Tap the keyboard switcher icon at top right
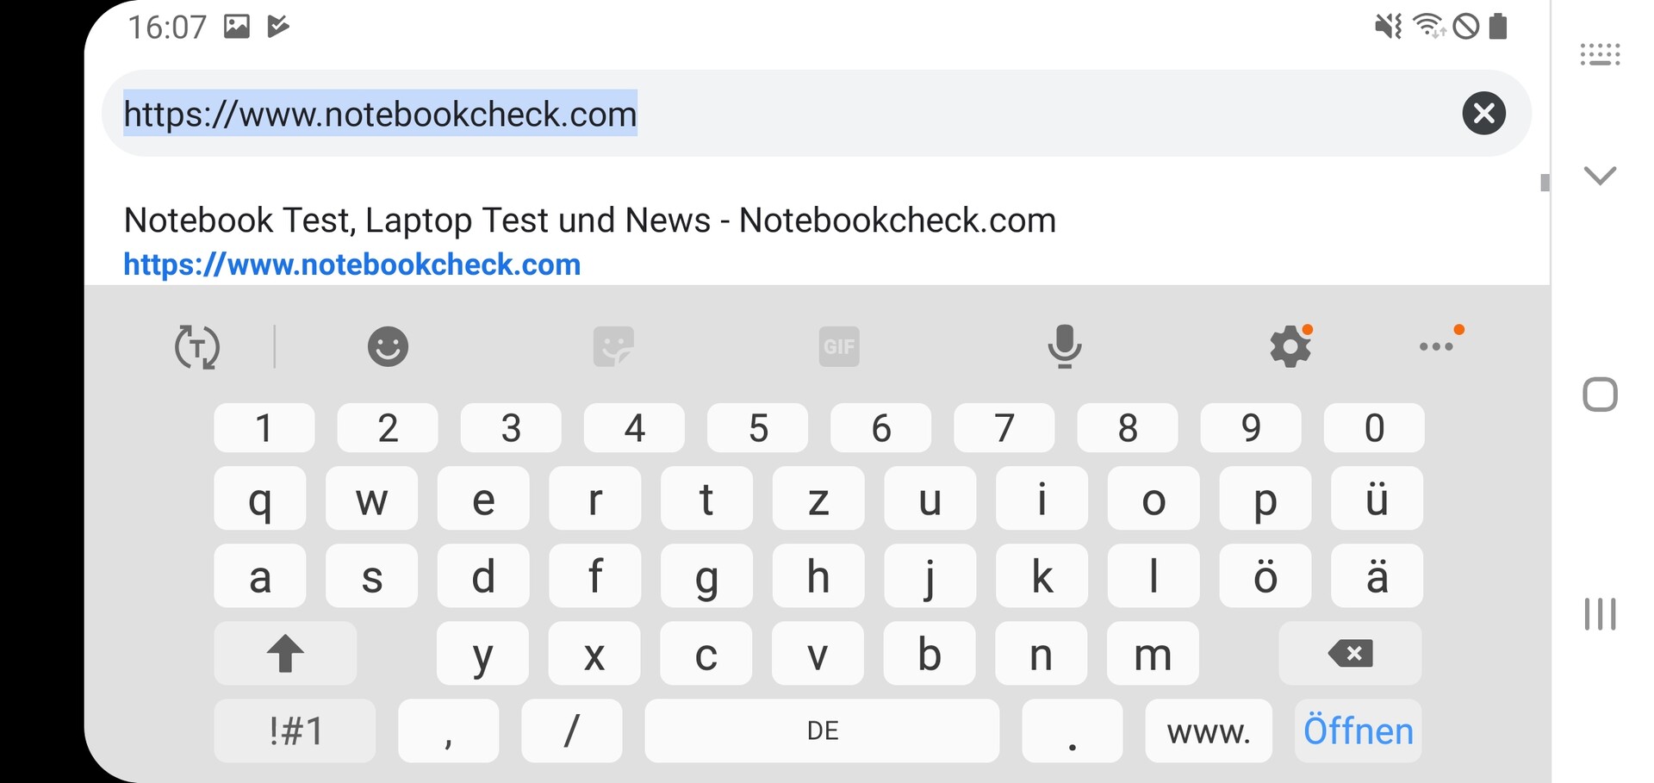Screen dimensions: 1654x783 (1600, 55)
